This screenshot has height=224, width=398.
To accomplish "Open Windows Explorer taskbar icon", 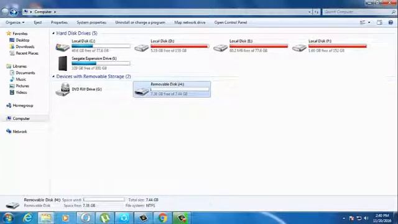I will 46,218.
